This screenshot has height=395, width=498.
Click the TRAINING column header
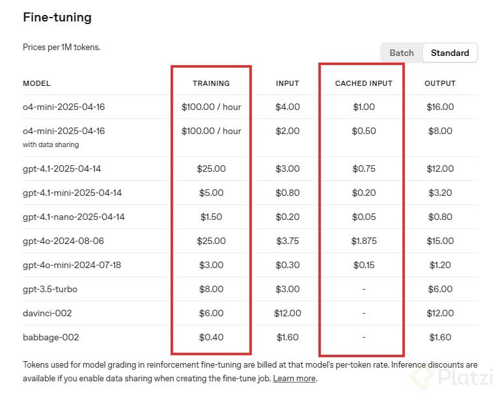click(x=211, y=83)
